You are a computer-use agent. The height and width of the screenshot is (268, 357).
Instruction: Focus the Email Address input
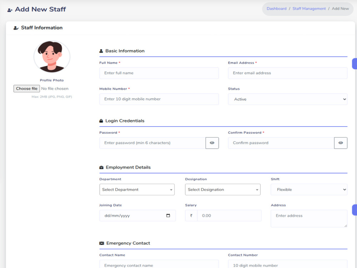[287, 73]
